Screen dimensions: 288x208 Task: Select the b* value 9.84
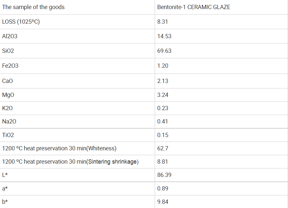(163, 202)
